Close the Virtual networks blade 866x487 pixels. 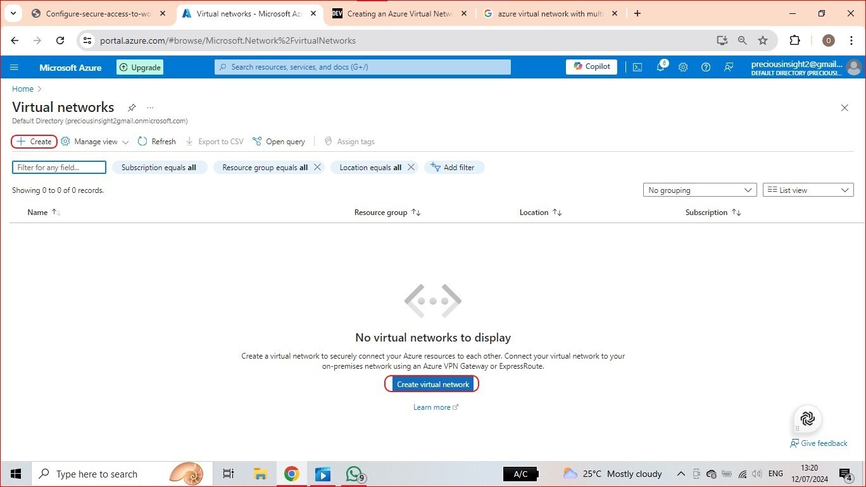tap(844, 108)
